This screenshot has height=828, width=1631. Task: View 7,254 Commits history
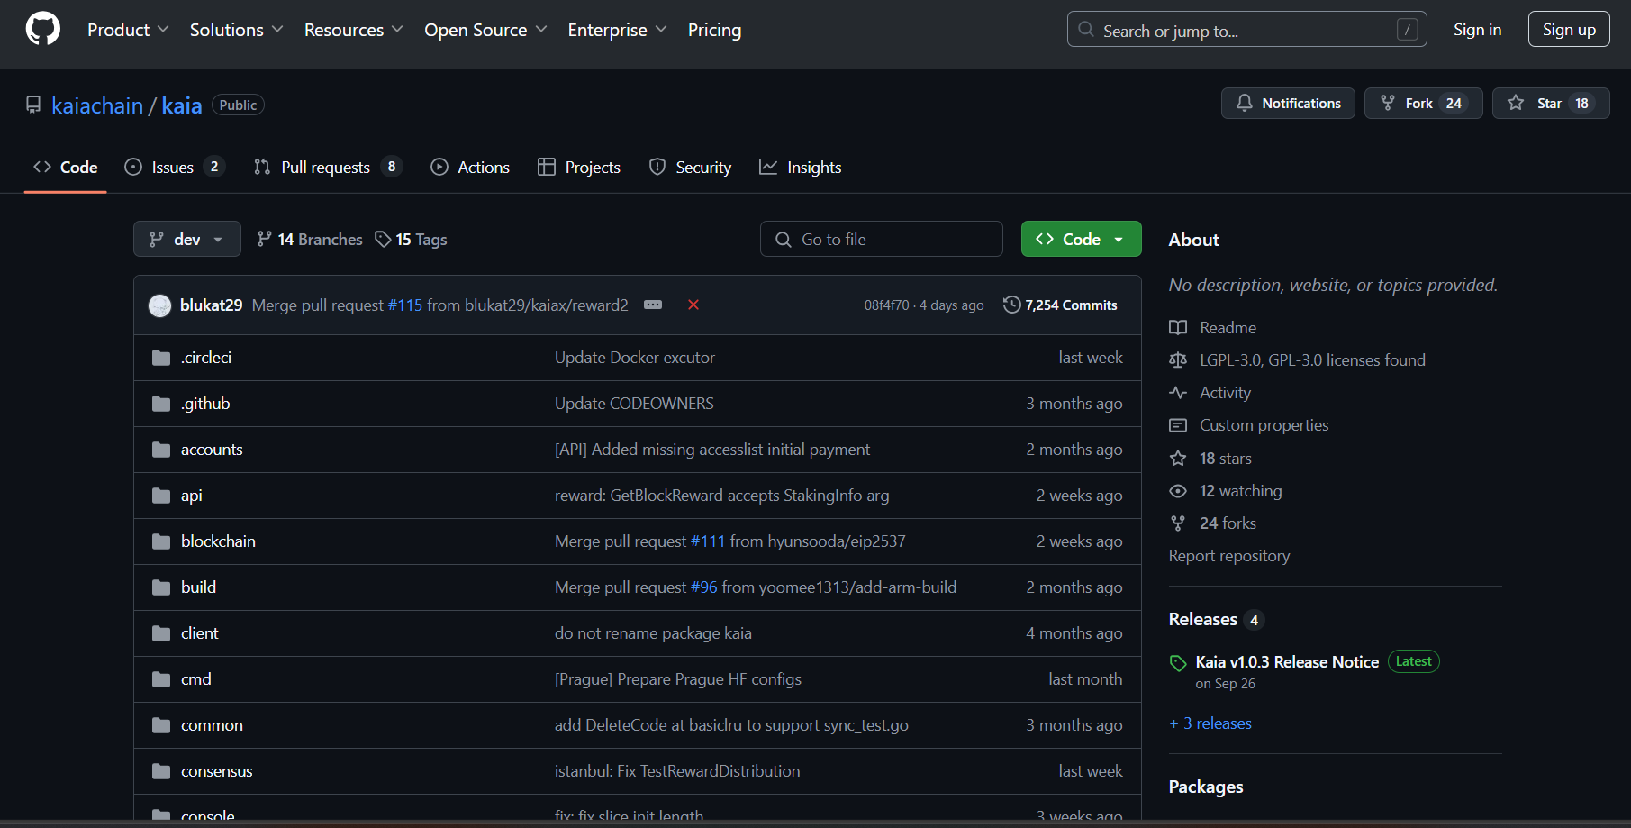[x=1061, y=305]
